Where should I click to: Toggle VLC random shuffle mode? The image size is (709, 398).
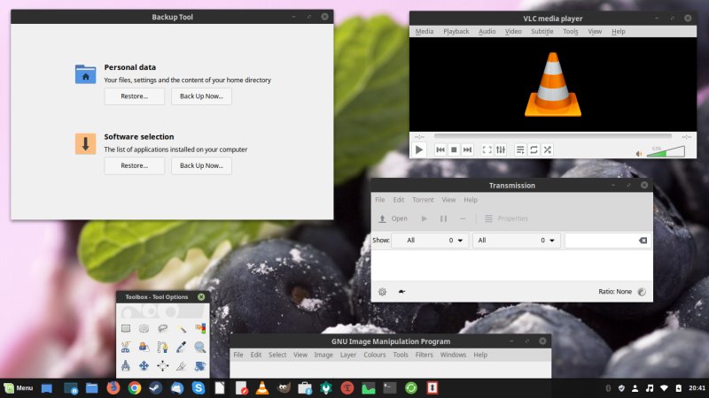[x=548, y=149]
